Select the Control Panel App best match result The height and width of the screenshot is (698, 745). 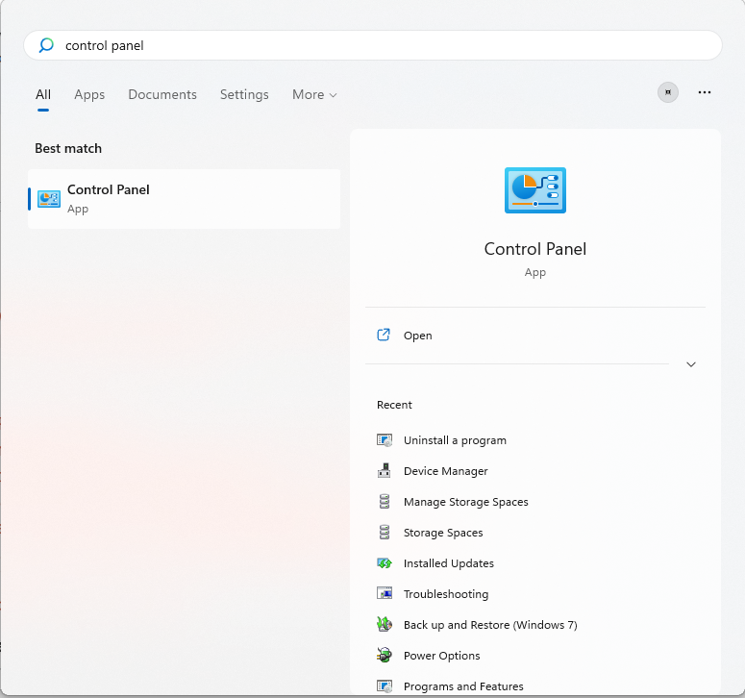184,199
